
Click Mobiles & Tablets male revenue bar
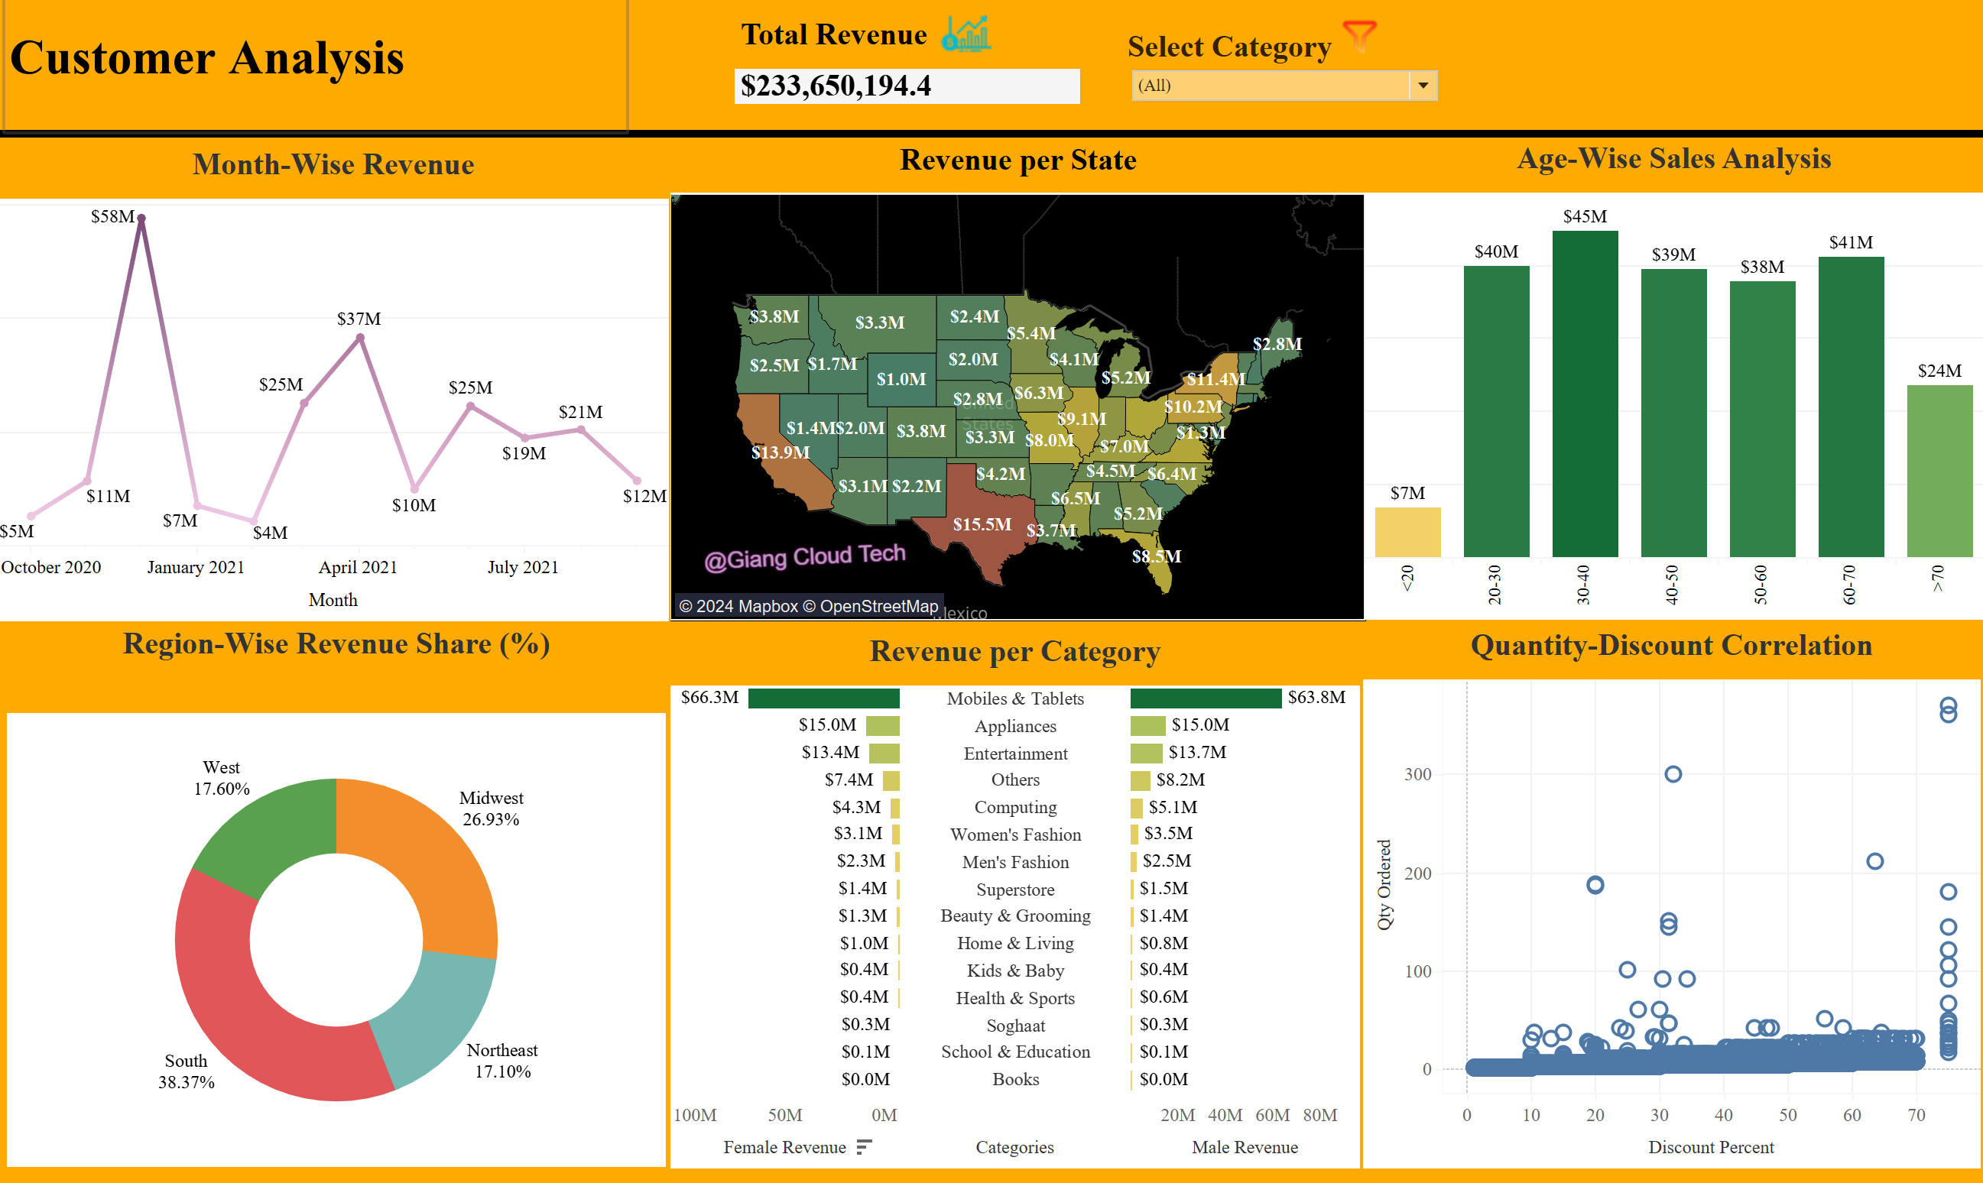[1206, 698]
